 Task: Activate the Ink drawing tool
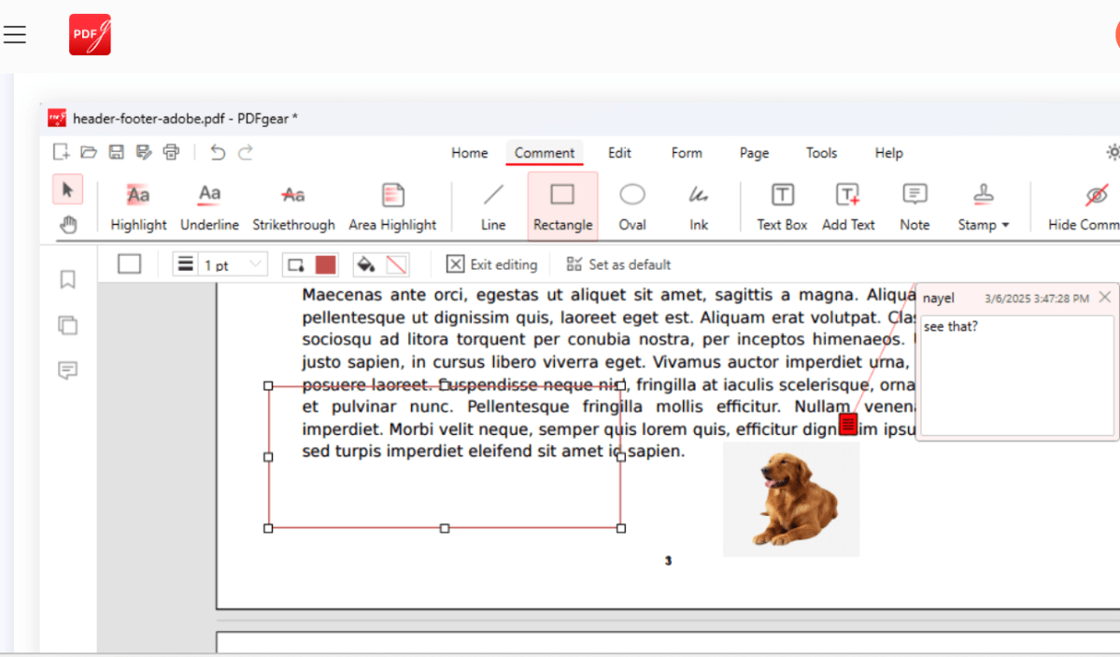pos(699,206)
